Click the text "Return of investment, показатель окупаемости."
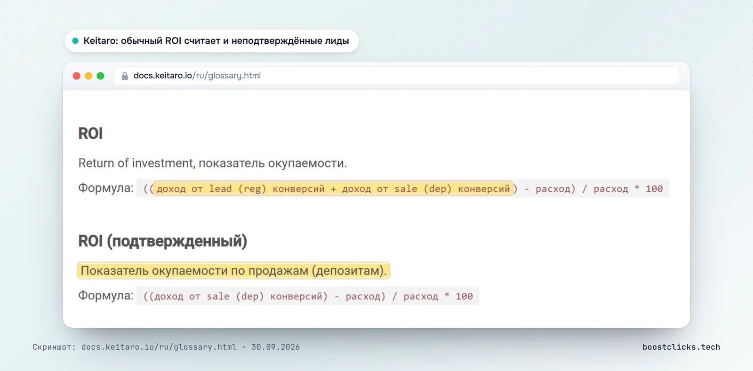This screenshot has height=371, width=753. click(x=213, y=163)
